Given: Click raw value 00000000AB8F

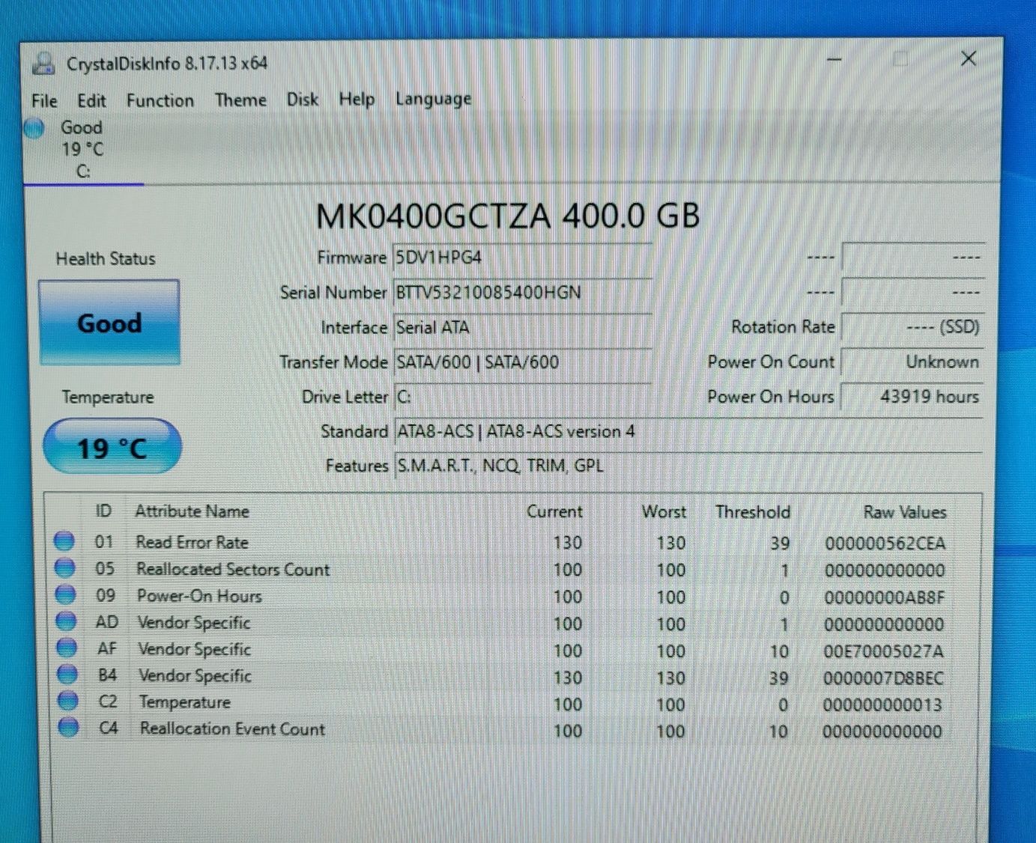Looking at the screenshot, I should tap(885, 597).
